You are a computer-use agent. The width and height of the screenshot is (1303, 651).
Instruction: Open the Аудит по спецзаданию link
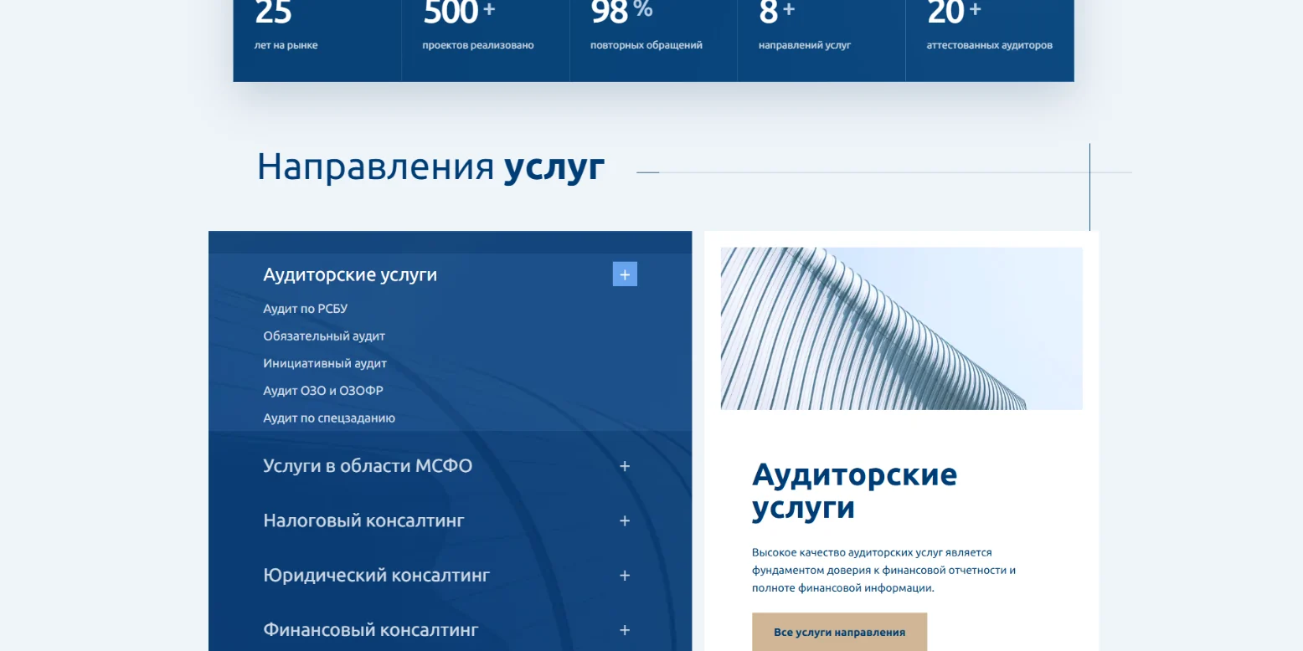(329, 418)
